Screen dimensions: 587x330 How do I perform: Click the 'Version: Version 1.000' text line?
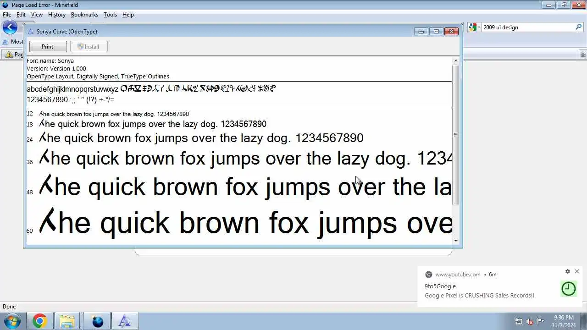(x=56, y=68)
